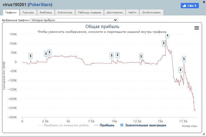Click the dollar marker near game 1k

(31, 56)
